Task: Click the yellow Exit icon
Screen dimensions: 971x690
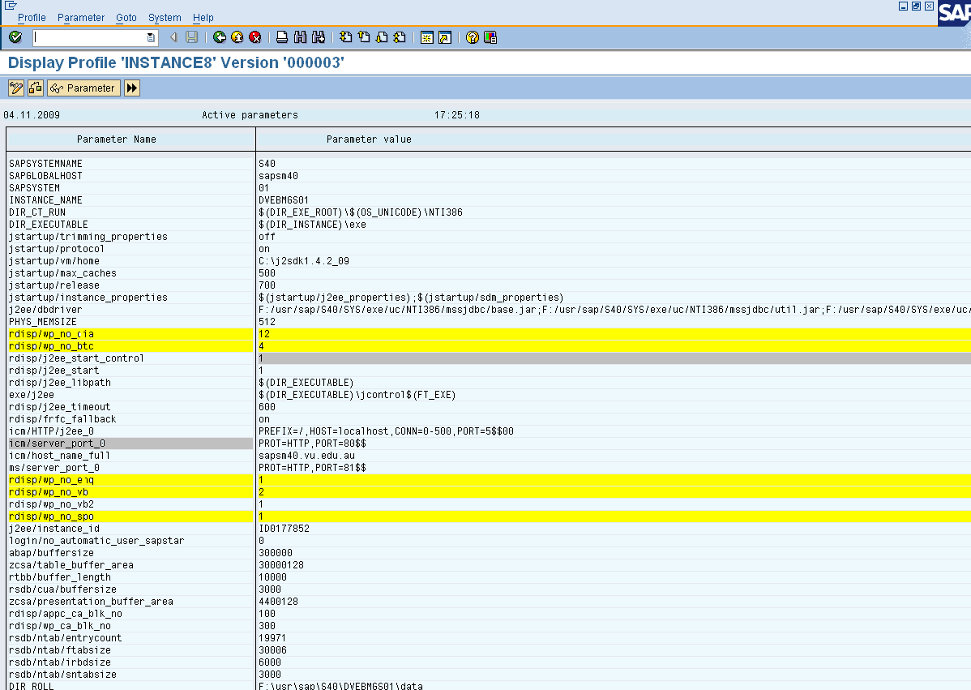Action: (237, 37)
